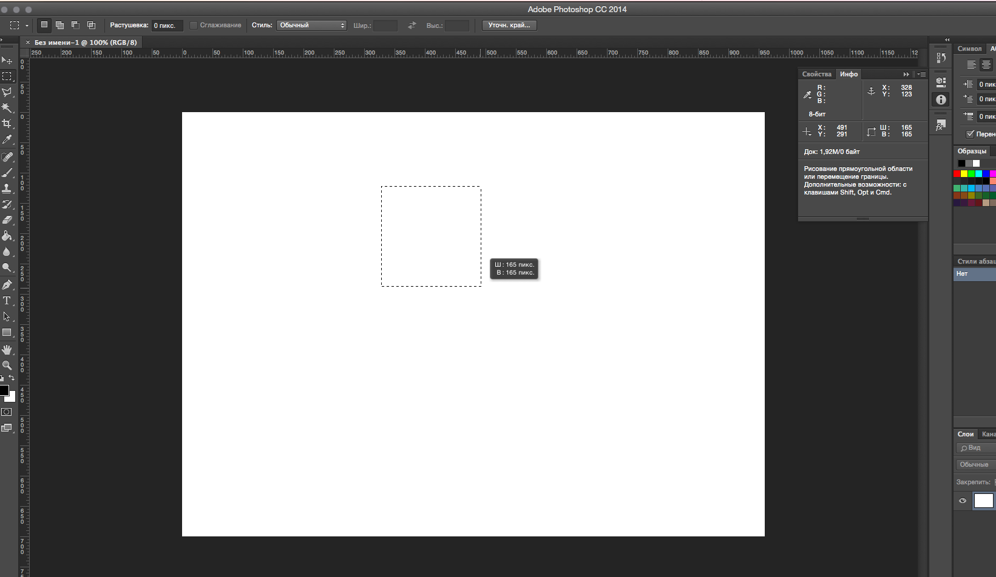Open the Символ panel tab

click(969, 48)
